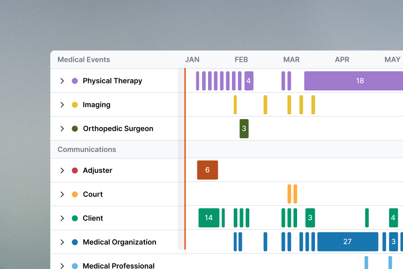This screenshot has width=403, height=269.
Task: Click the purple Physical Therapy color dot
Action: click(75, 81)
